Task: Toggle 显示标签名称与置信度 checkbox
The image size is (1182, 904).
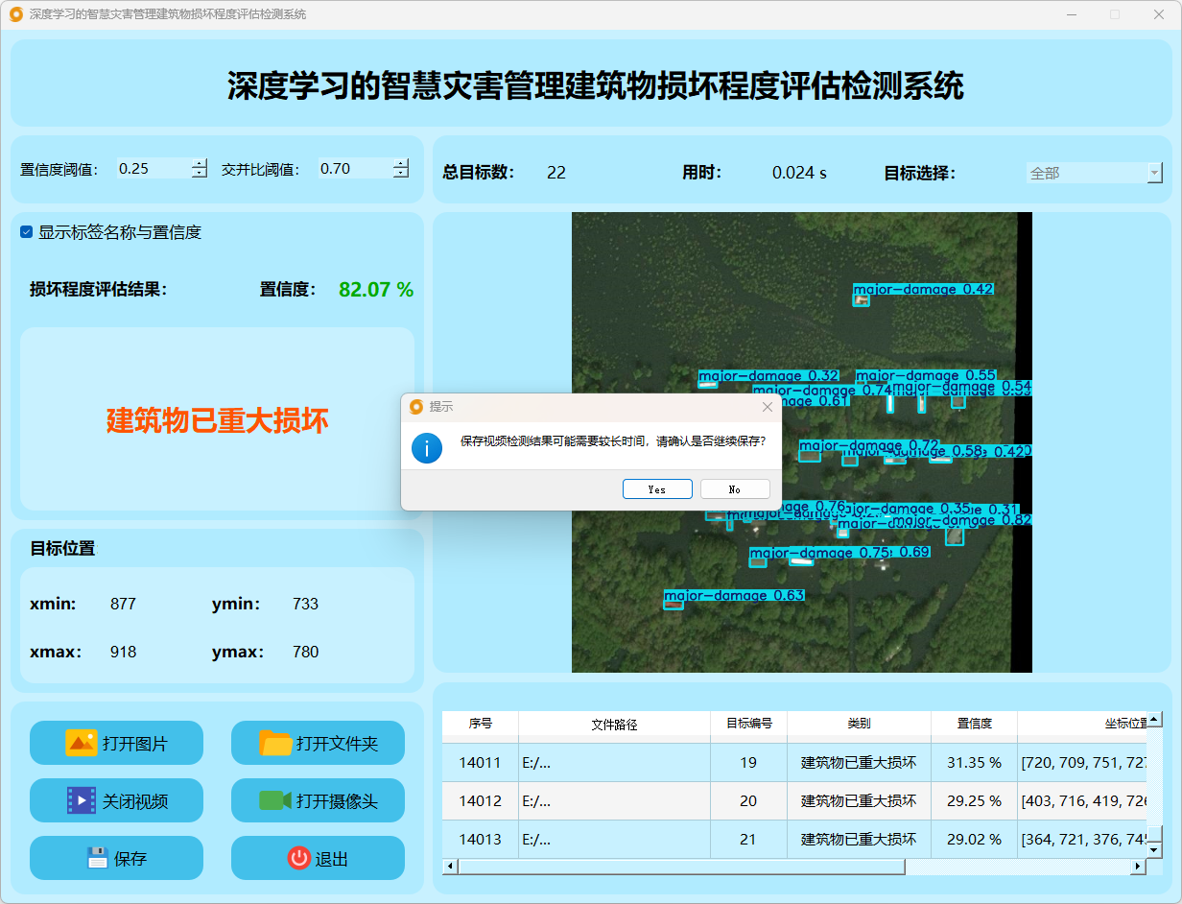Action: [x=27, y=232]
